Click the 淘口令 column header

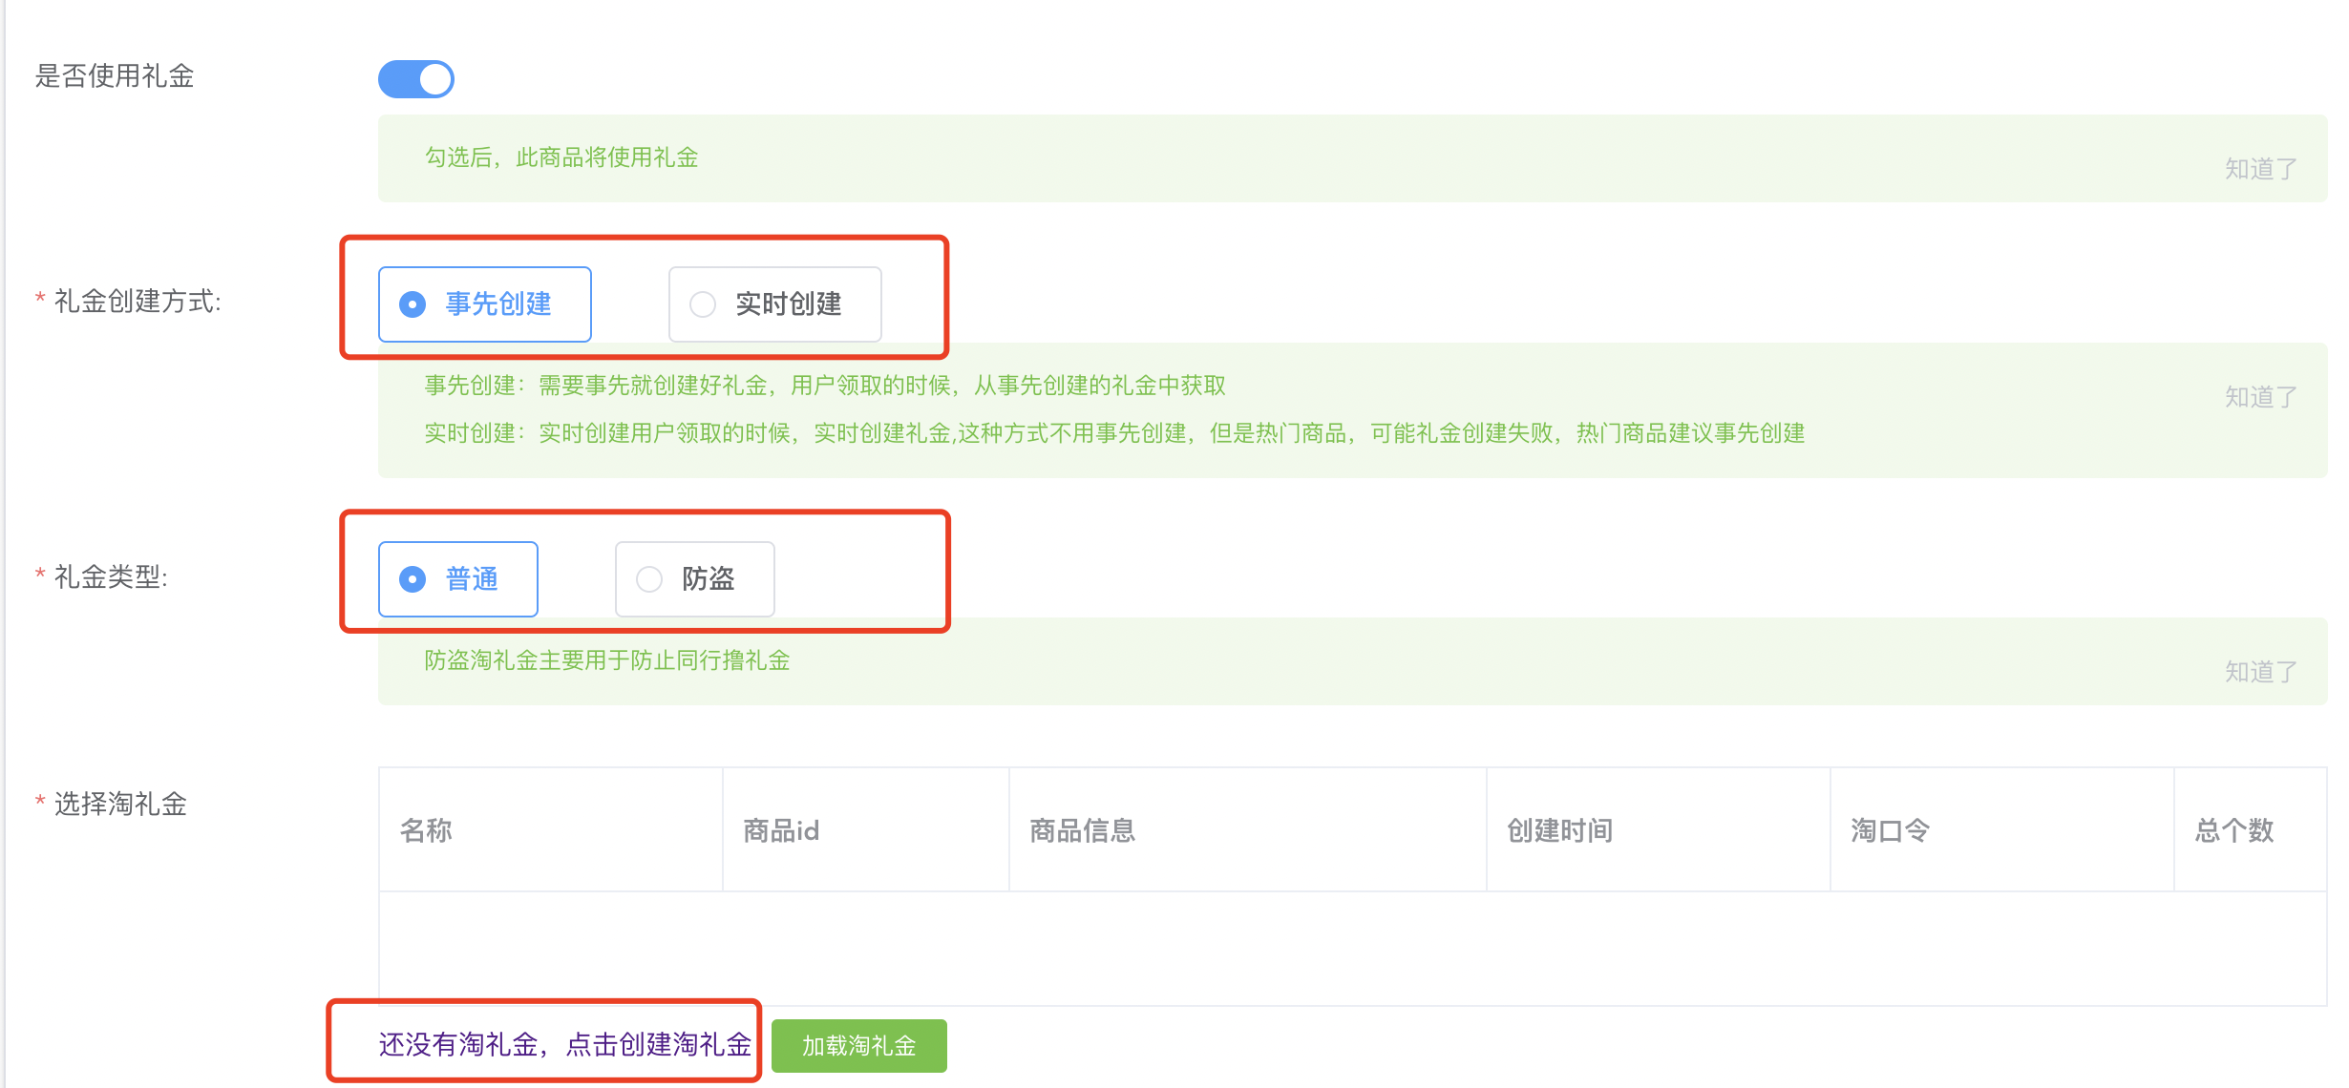click(1890, 830)
